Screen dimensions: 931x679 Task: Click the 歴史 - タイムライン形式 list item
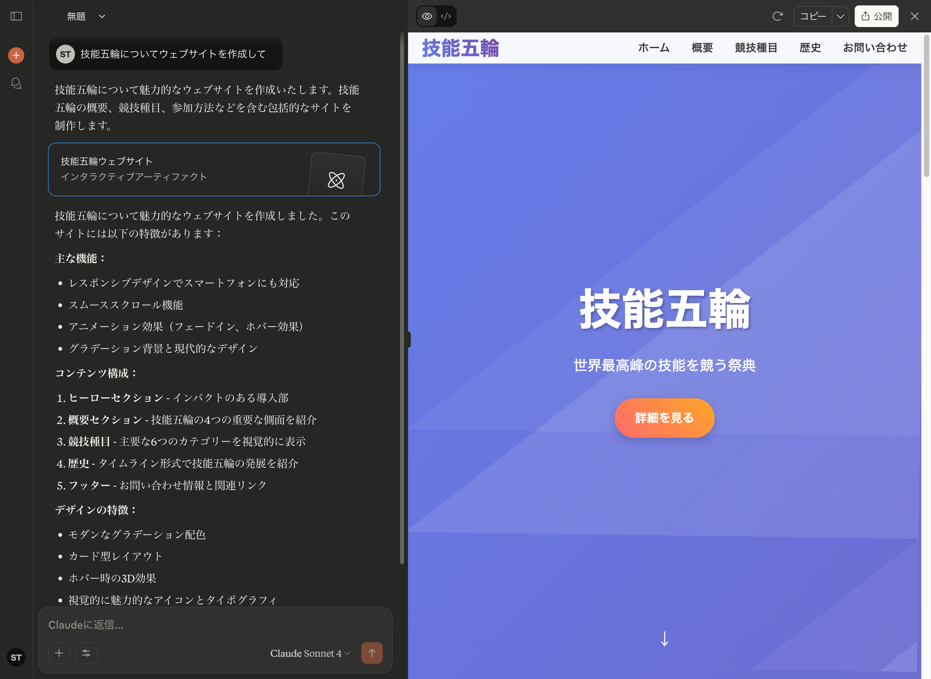click(177, 463)
